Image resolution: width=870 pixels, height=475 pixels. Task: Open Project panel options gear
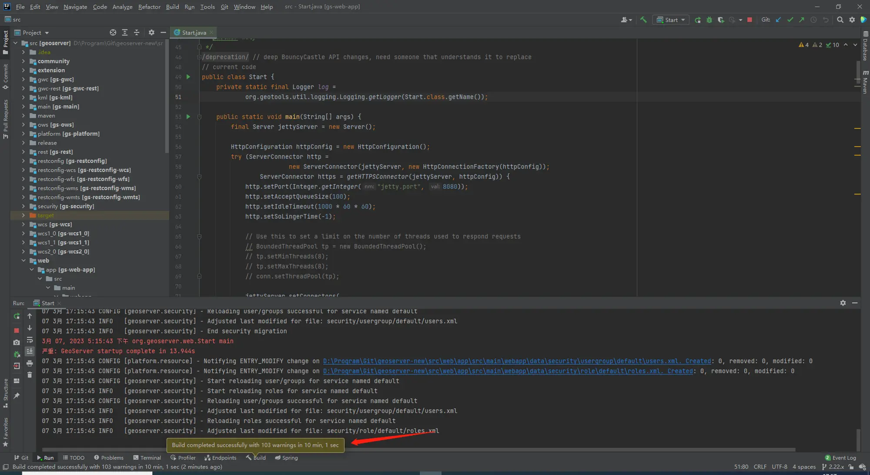tap(151, 33)
